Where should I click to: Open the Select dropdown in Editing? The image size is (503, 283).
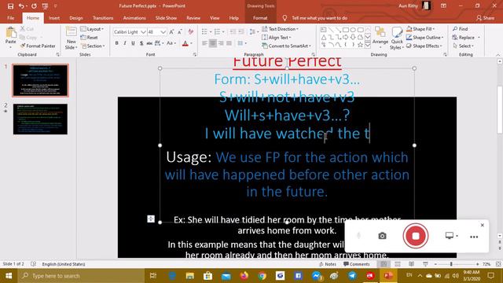pyautogui.click(x=463, y=46)
